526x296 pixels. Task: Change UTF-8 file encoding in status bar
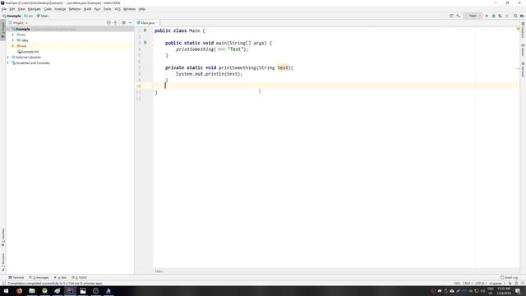tap(481, 283)
